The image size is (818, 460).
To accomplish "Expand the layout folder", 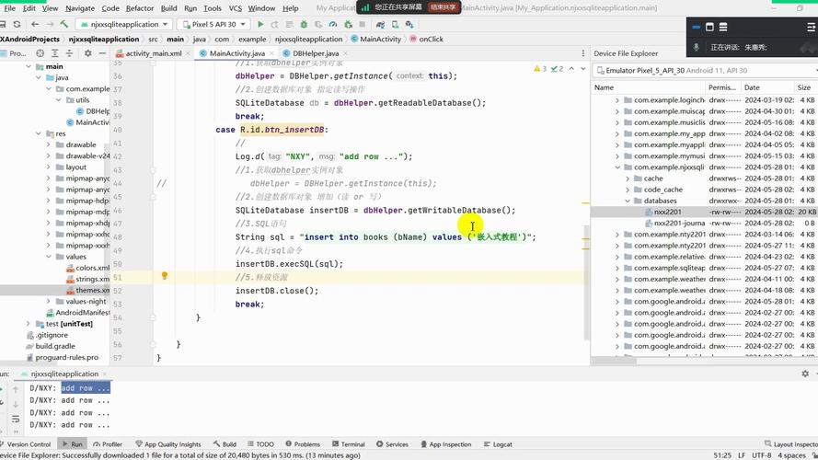I will (48, 167).
